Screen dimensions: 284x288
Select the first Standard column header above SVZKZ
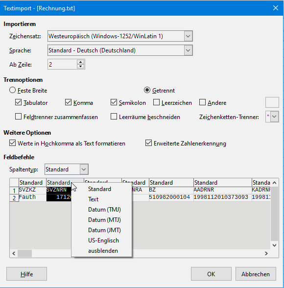click(32, 183)
